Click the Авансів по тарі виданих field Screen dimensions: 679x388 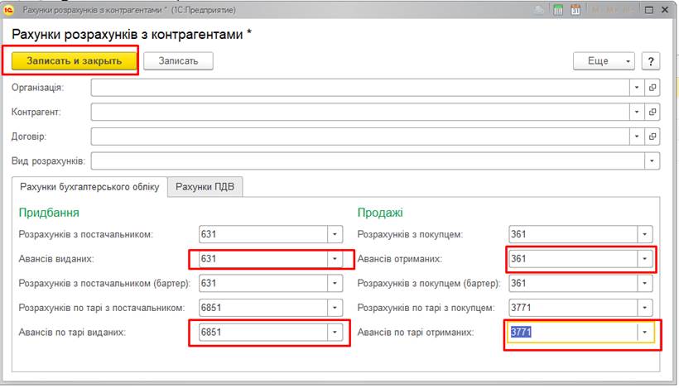pos(262,333)
